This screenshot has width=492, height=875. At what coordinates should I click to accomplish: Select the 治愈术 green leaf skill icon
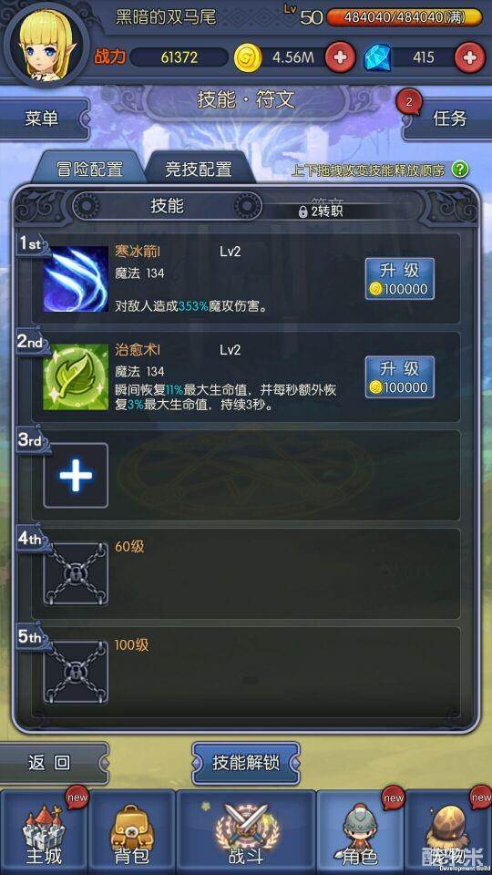[76, 377]
